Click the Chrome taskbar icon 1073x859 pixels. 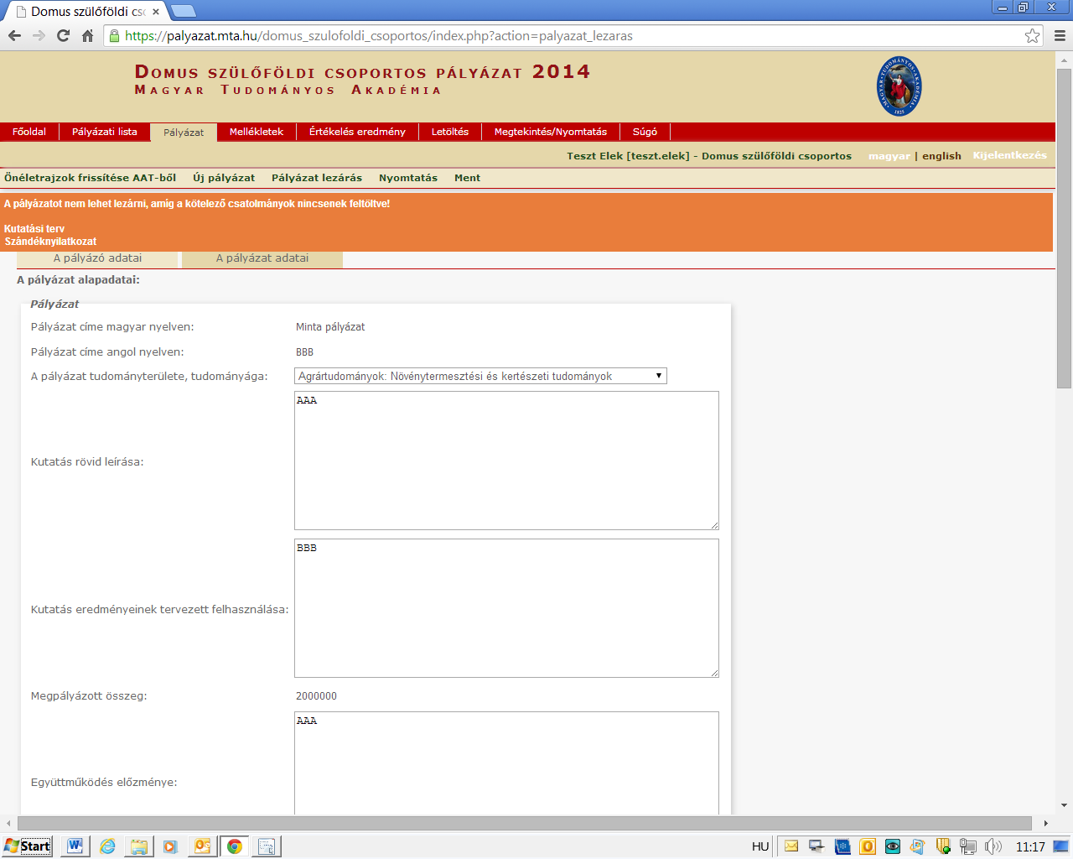[x=235, y=846]
